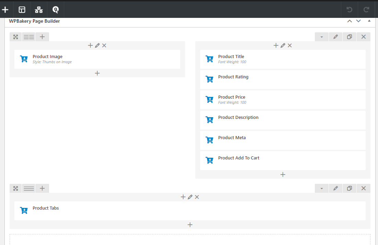The width and height of the screenshot is (378, 245).
Task: Select the Product Description element
Action: (x=283, y=120)
